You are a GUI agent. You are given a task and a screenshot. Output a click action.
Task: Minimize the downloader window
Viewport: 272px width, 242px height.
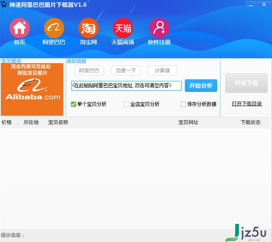(x=251, y=5)
